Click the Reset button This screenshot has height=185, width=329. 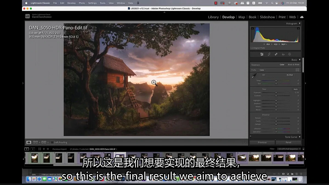point(288,142)
